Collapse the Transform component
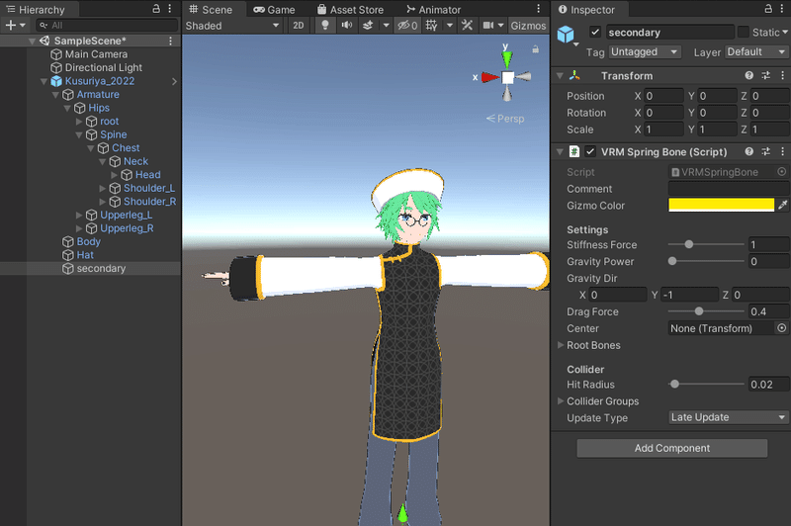791x526 pixels. (560, 76)
